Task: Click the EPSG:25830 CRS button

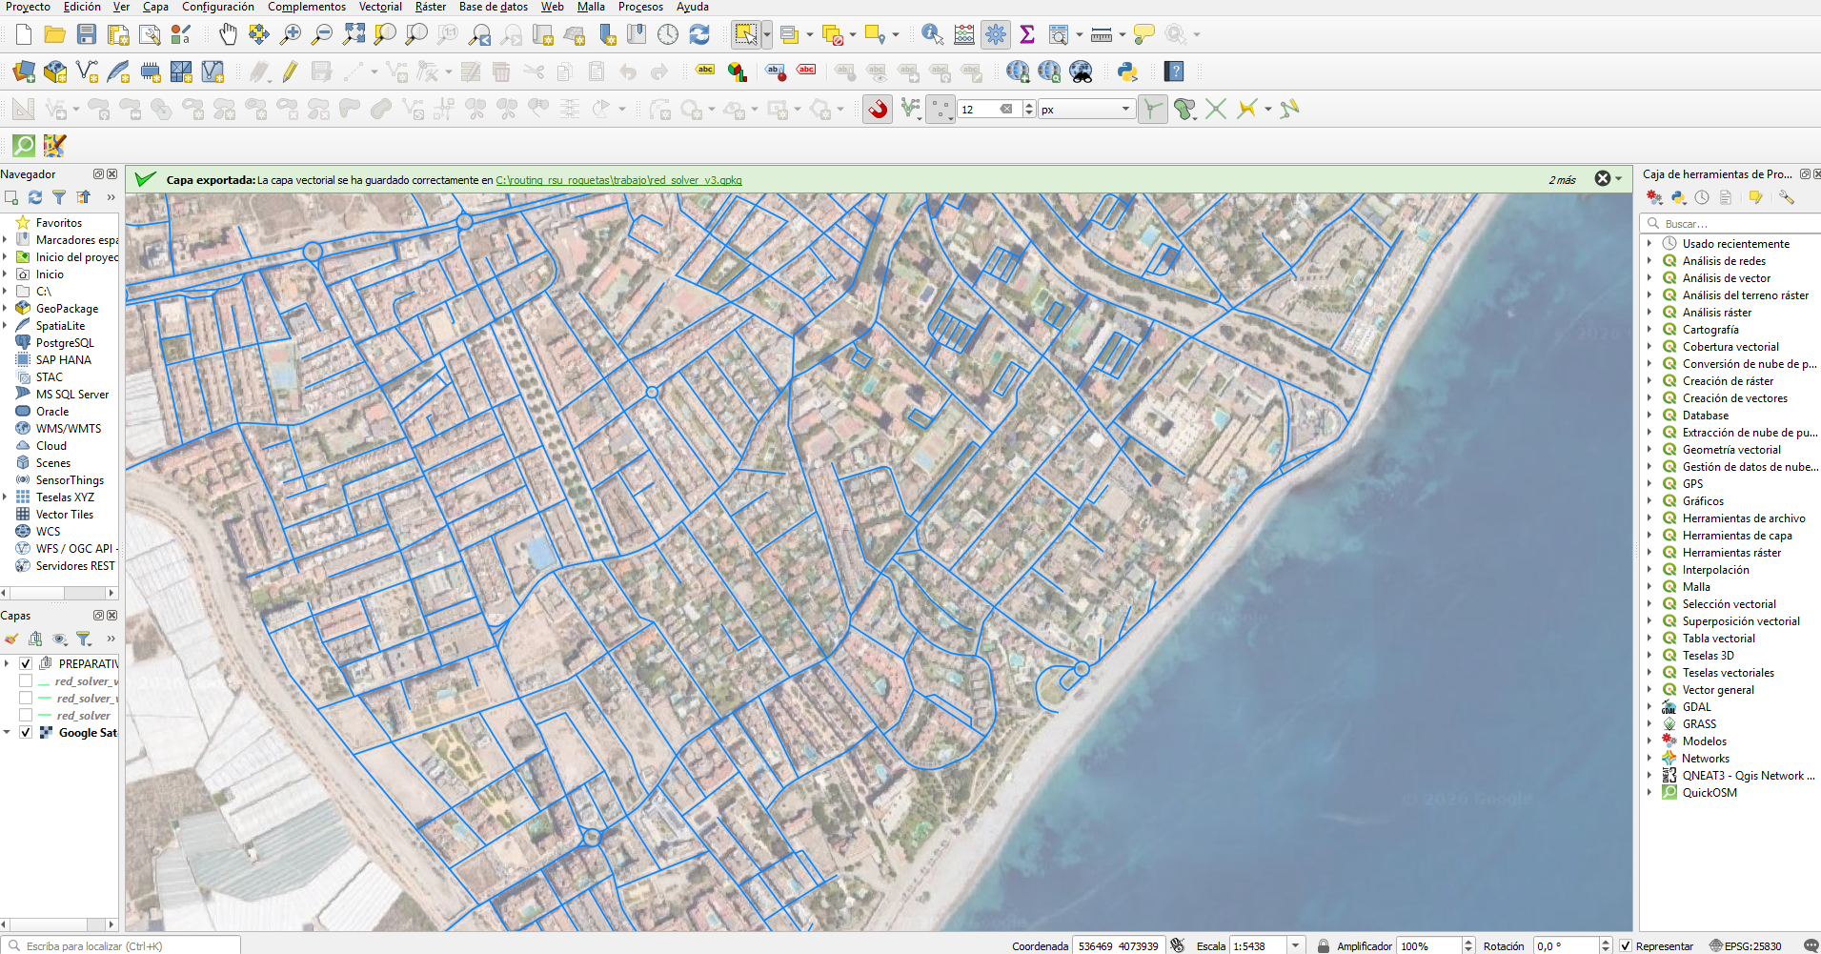Action: point(1745,946)
